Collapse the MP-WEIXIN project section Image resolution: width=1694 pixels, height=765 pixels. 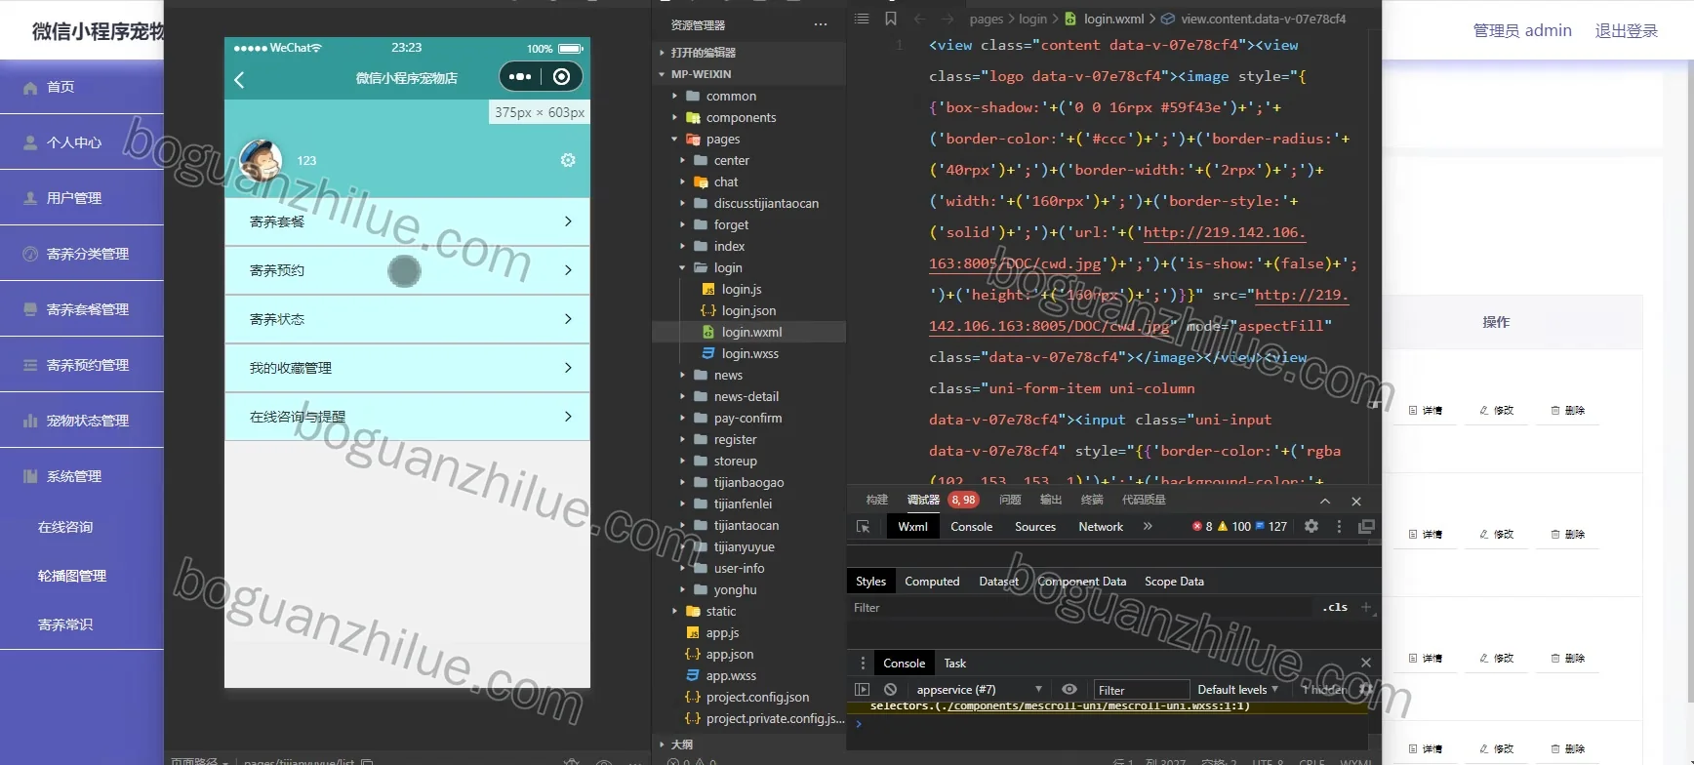[701, 74]
